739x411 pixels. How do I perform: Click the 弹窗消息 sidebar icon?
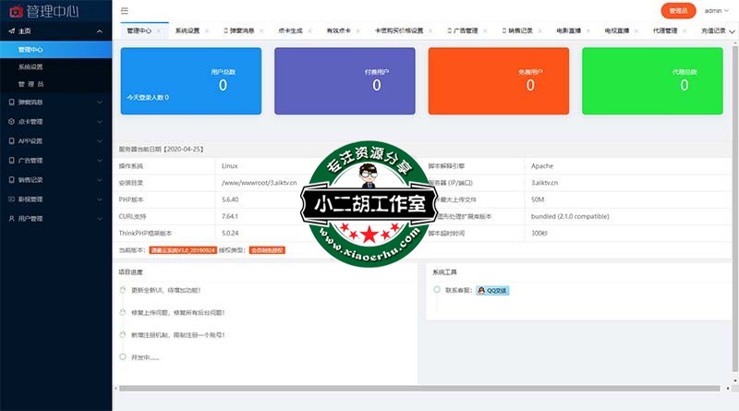click(x=11, y=102)
